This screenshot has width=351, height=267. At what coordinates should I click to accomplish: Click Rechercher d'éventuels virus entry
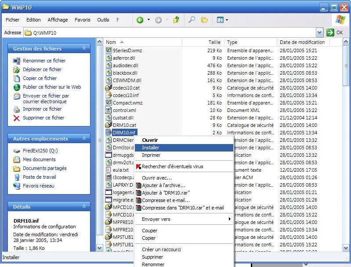(x=184, y=166)
